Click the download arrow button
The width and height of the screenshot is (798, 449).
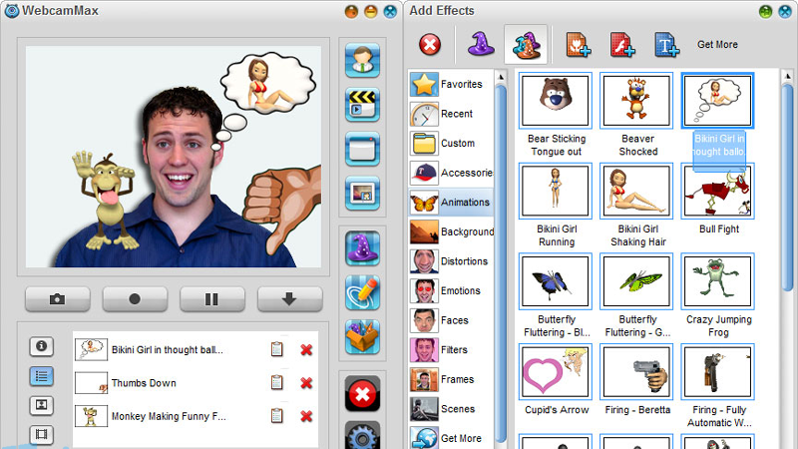point(289,298)
